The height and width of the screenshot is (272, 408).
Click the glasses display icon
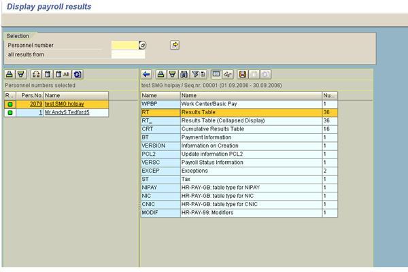pos(228,74)
